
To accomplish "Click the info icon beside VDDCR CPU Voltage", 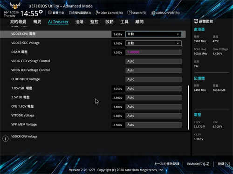I will [x=6, y=138].
